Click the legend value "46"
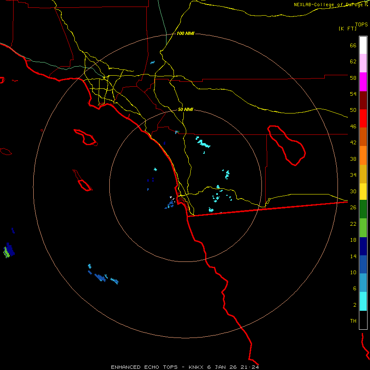 pyautogui.click(x=353, y=127)
